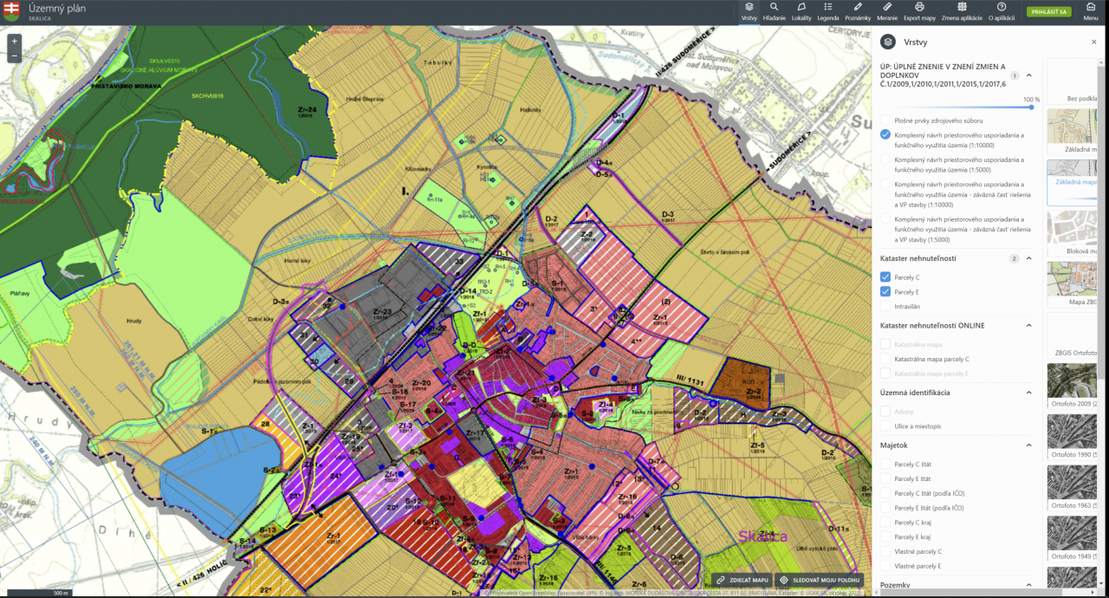Click the PRIHLÁSIŤ SA login button
The width and height of the screenshot is (1109, 598).
point(1048,12)
